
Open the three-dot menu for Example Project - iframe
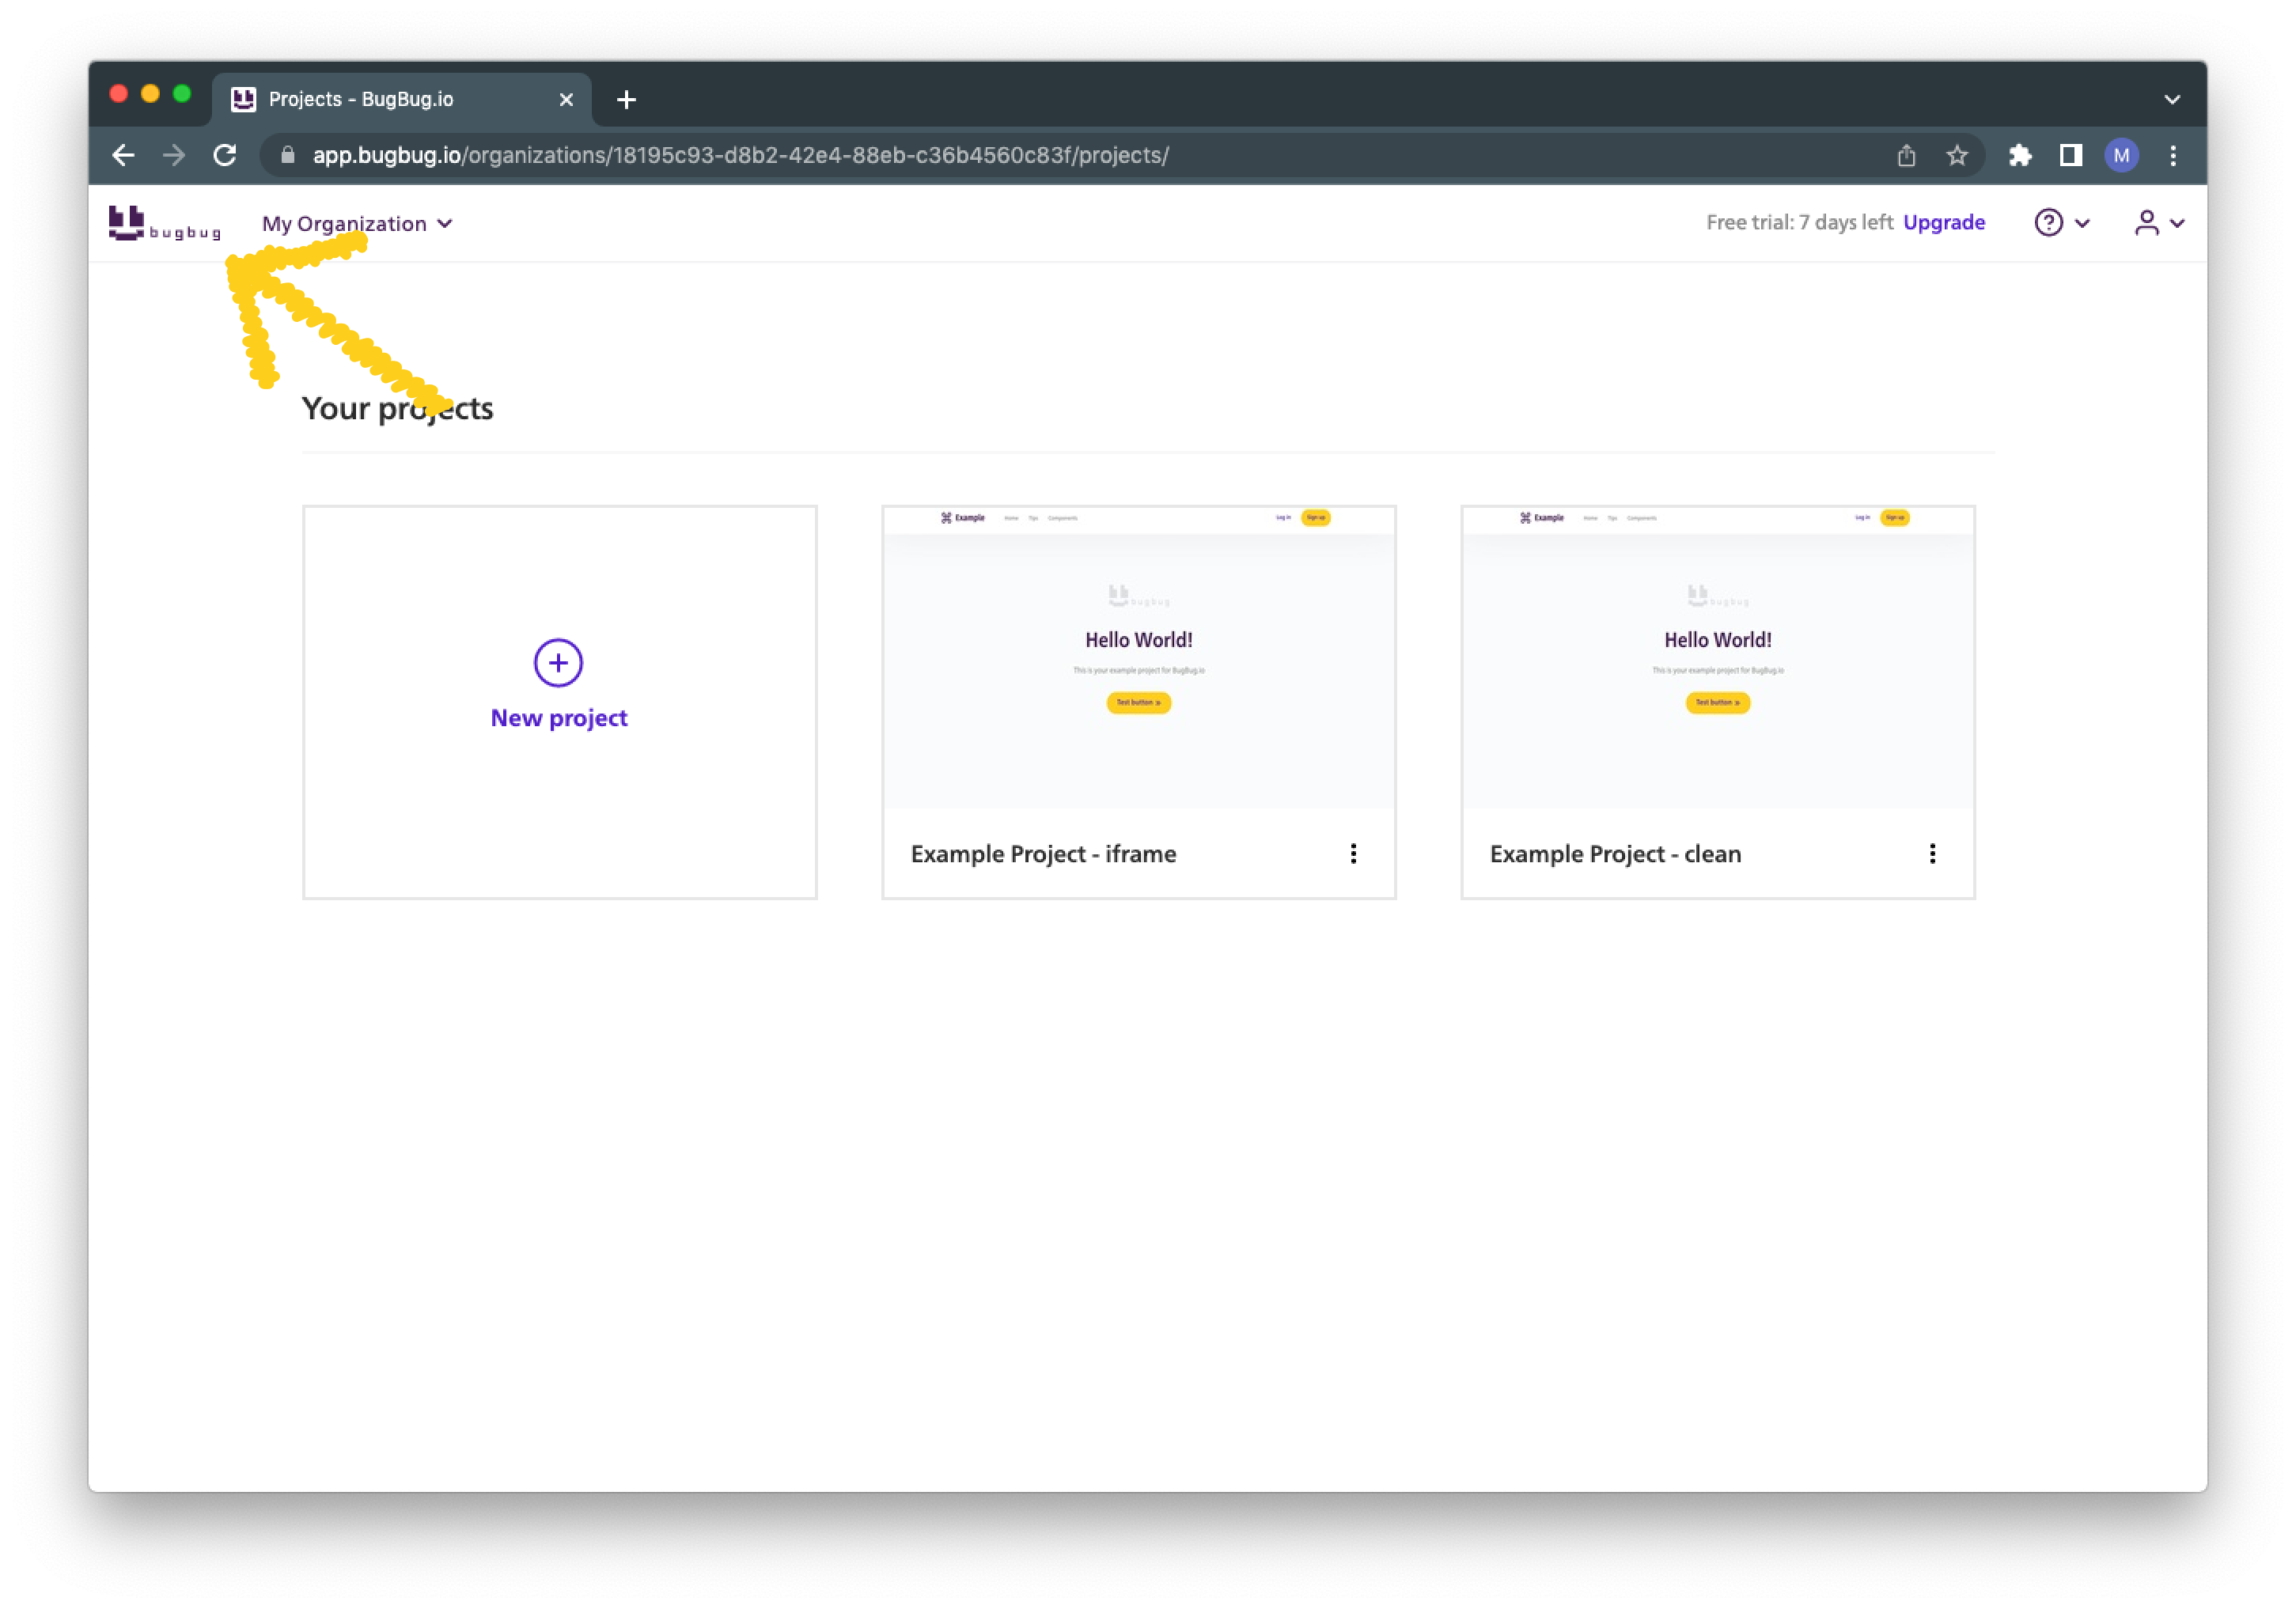click(x=1353, y=853)
